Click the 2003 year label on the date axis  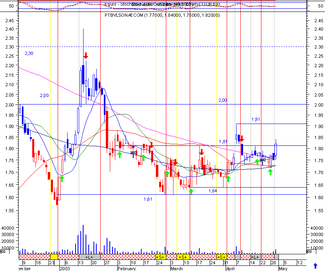point(65,269)
